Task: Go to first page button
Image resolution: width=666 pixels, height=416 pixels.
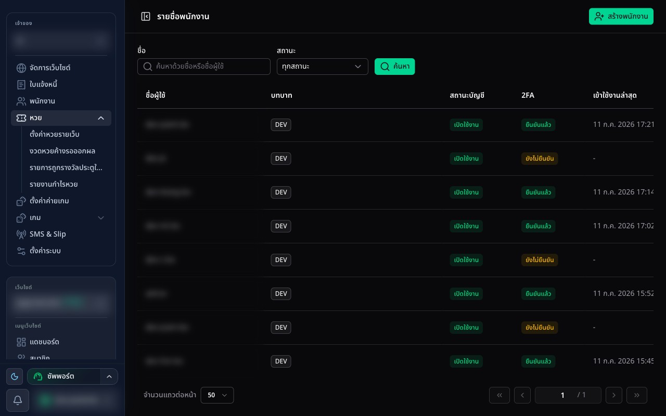Action: pos(499,395)
